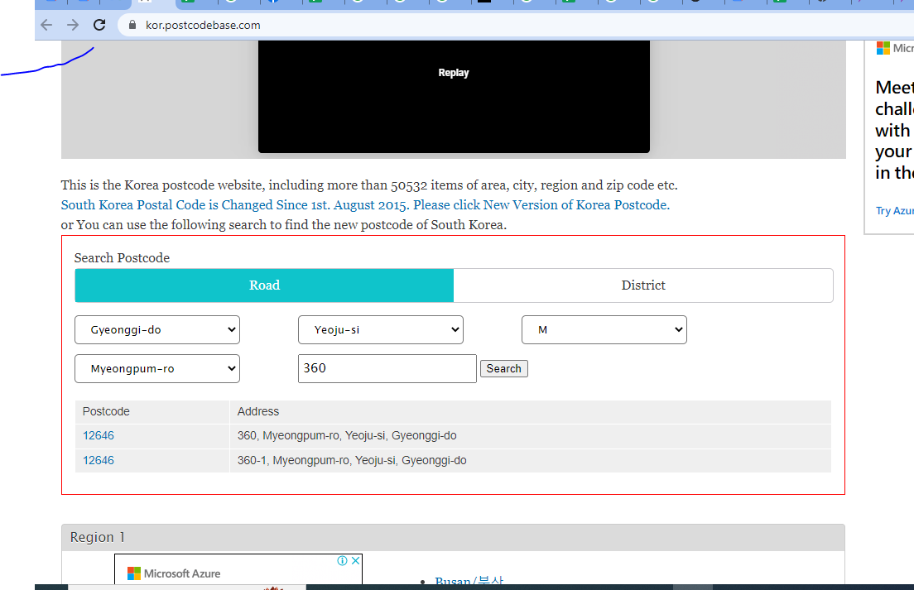Switch to the District search tab
914x590 pixels.
click(x=643, y=285)
